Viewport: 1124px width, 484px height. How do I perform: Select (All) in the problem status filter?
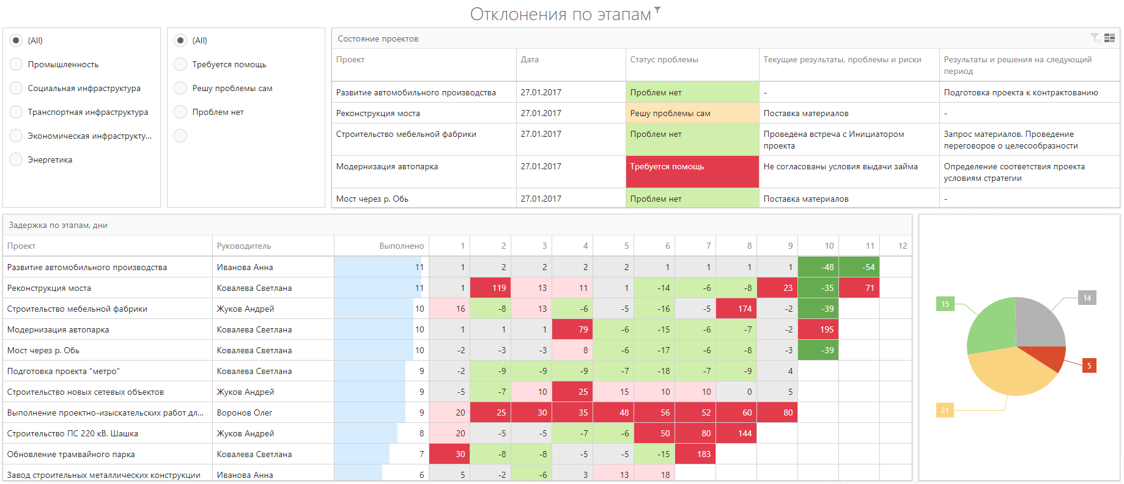point(180,40)
